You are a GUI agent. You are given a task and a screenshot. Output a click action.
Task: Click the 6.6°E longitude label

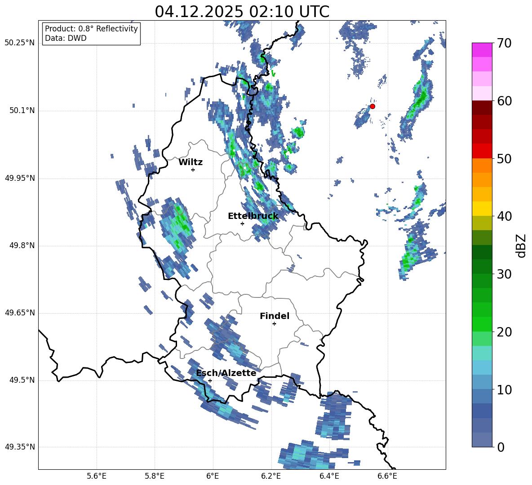[x=387, y=476]
